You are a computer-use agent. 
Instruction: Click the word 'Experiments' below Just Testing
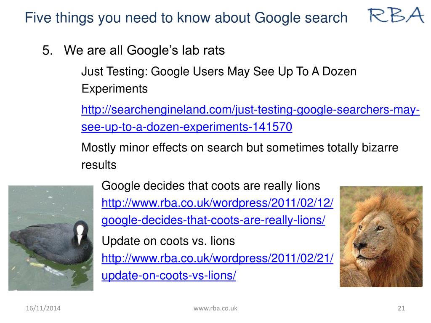coord(114,89)
